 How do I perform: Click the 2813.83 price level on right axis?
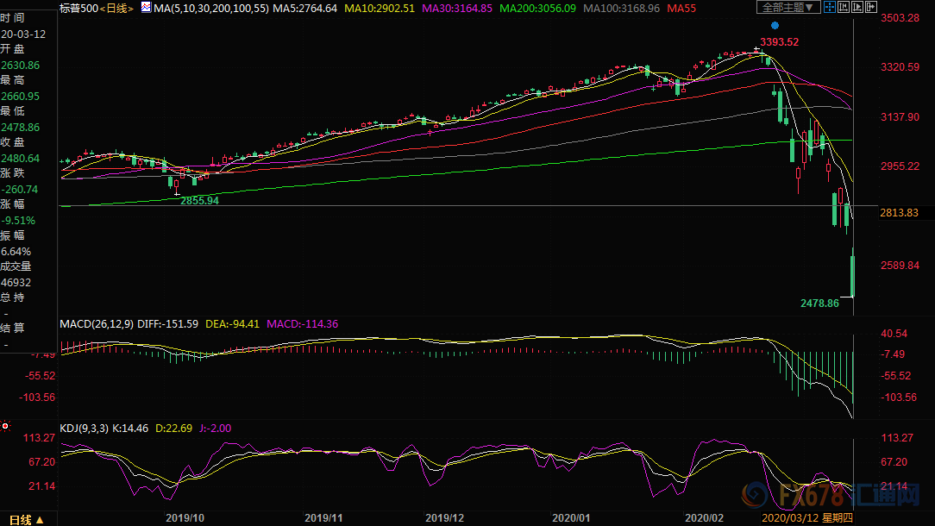[x=899, y=213]
